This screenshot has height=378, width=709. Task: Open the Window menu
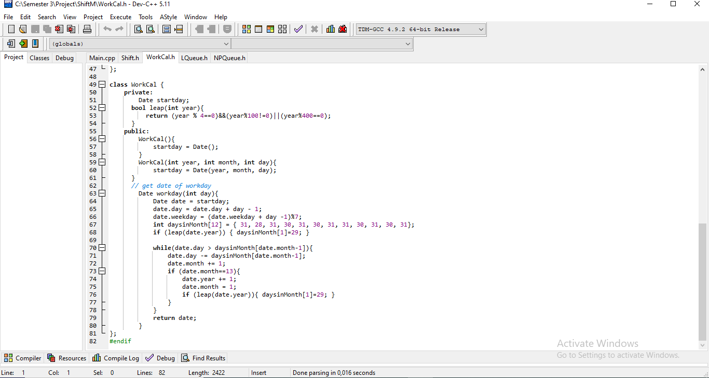[x=196, y=17]
